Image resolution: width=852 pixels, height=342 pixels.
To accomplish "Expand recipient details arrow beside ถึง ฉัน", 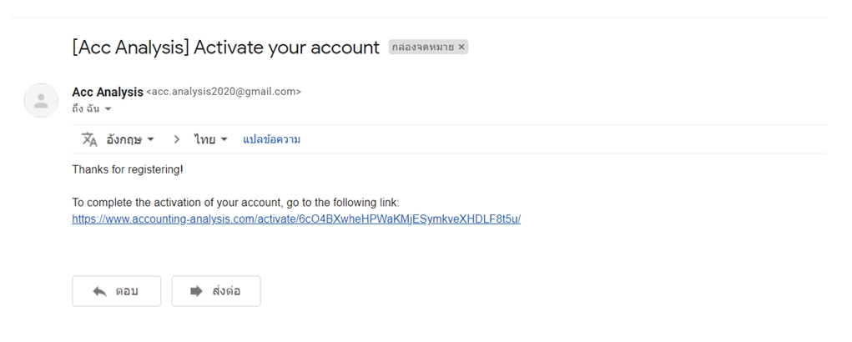I will point(108,109).
